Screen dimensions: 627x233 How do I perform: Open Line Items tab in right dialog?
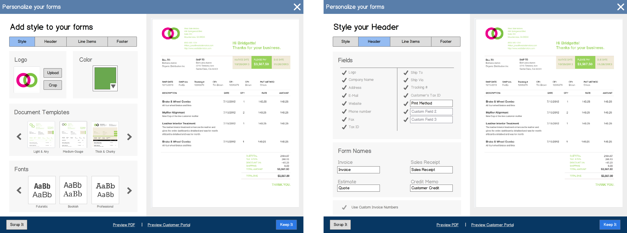411,42
